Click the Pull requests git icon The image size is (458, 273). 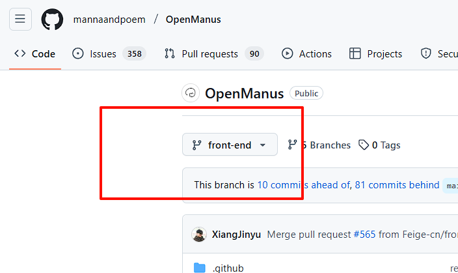[x=170, y=53]
